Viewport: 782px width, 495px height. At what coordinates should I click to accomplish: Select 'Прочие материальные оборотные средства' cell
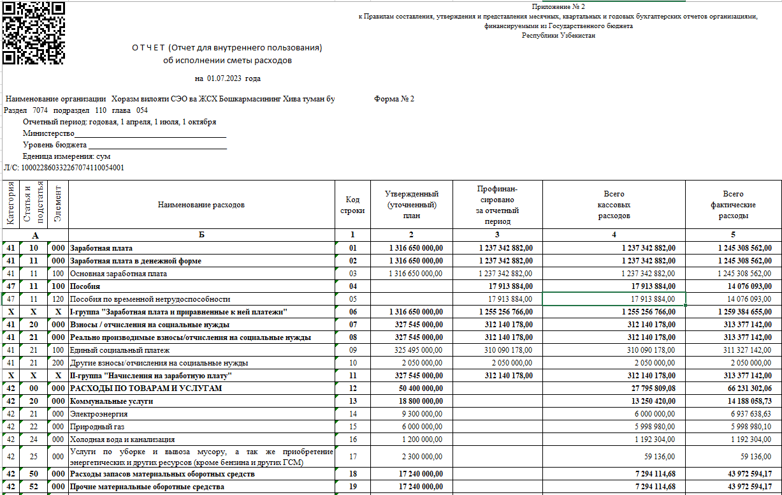coord(201,487)
